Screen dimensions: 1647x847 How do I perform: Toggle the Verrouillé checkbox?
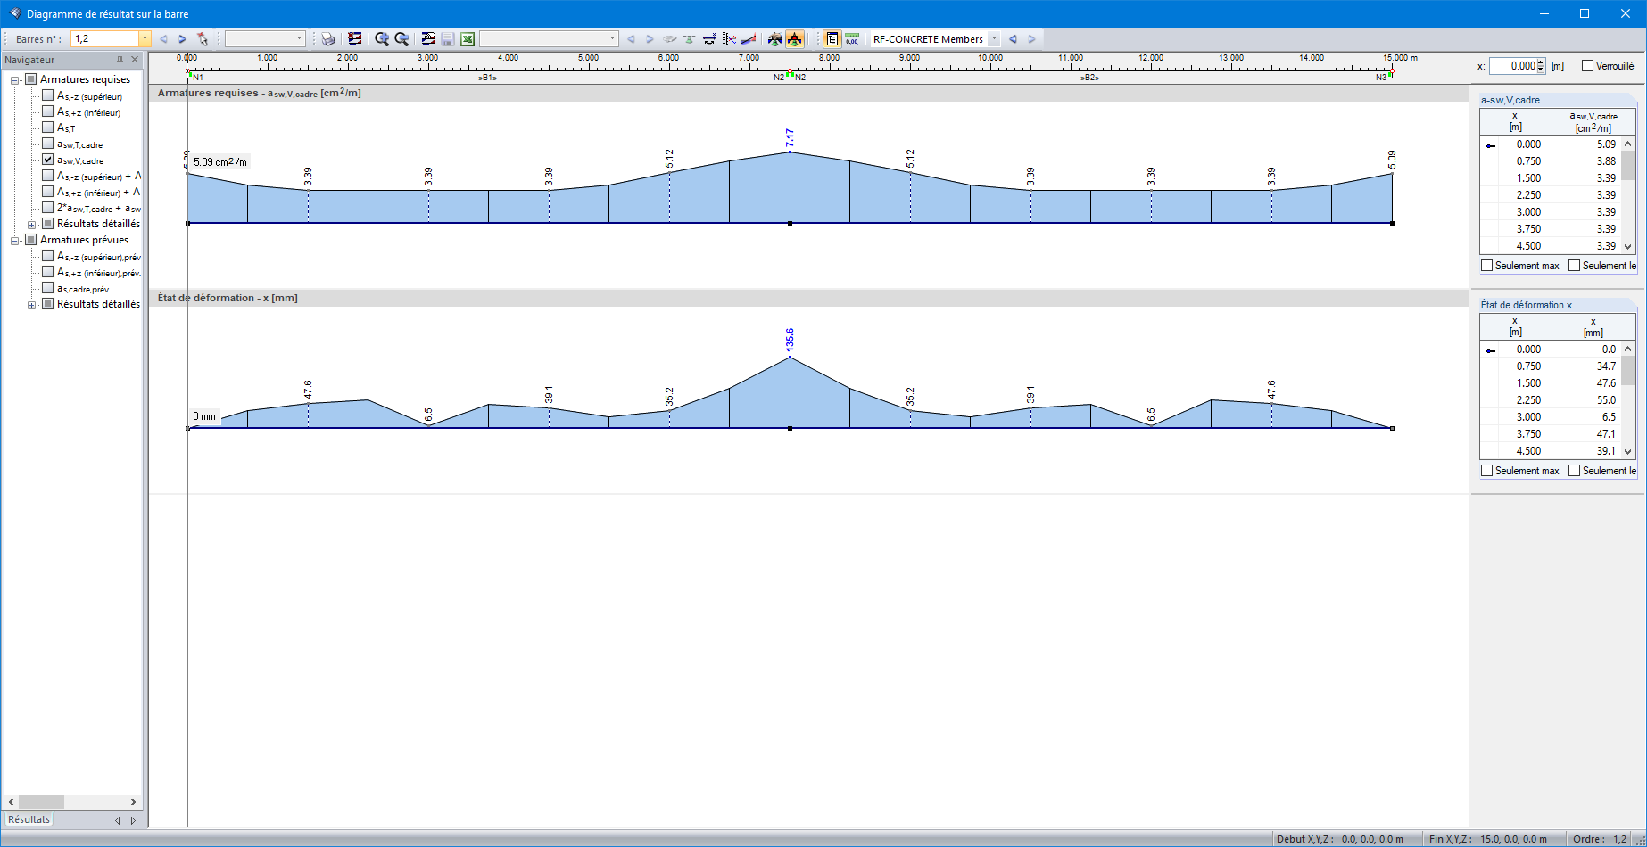point(1587,66)
